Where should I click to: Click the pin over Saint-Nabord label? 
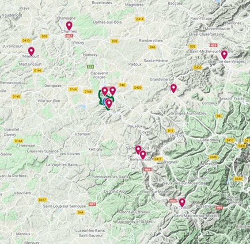[x=138, y=150]
